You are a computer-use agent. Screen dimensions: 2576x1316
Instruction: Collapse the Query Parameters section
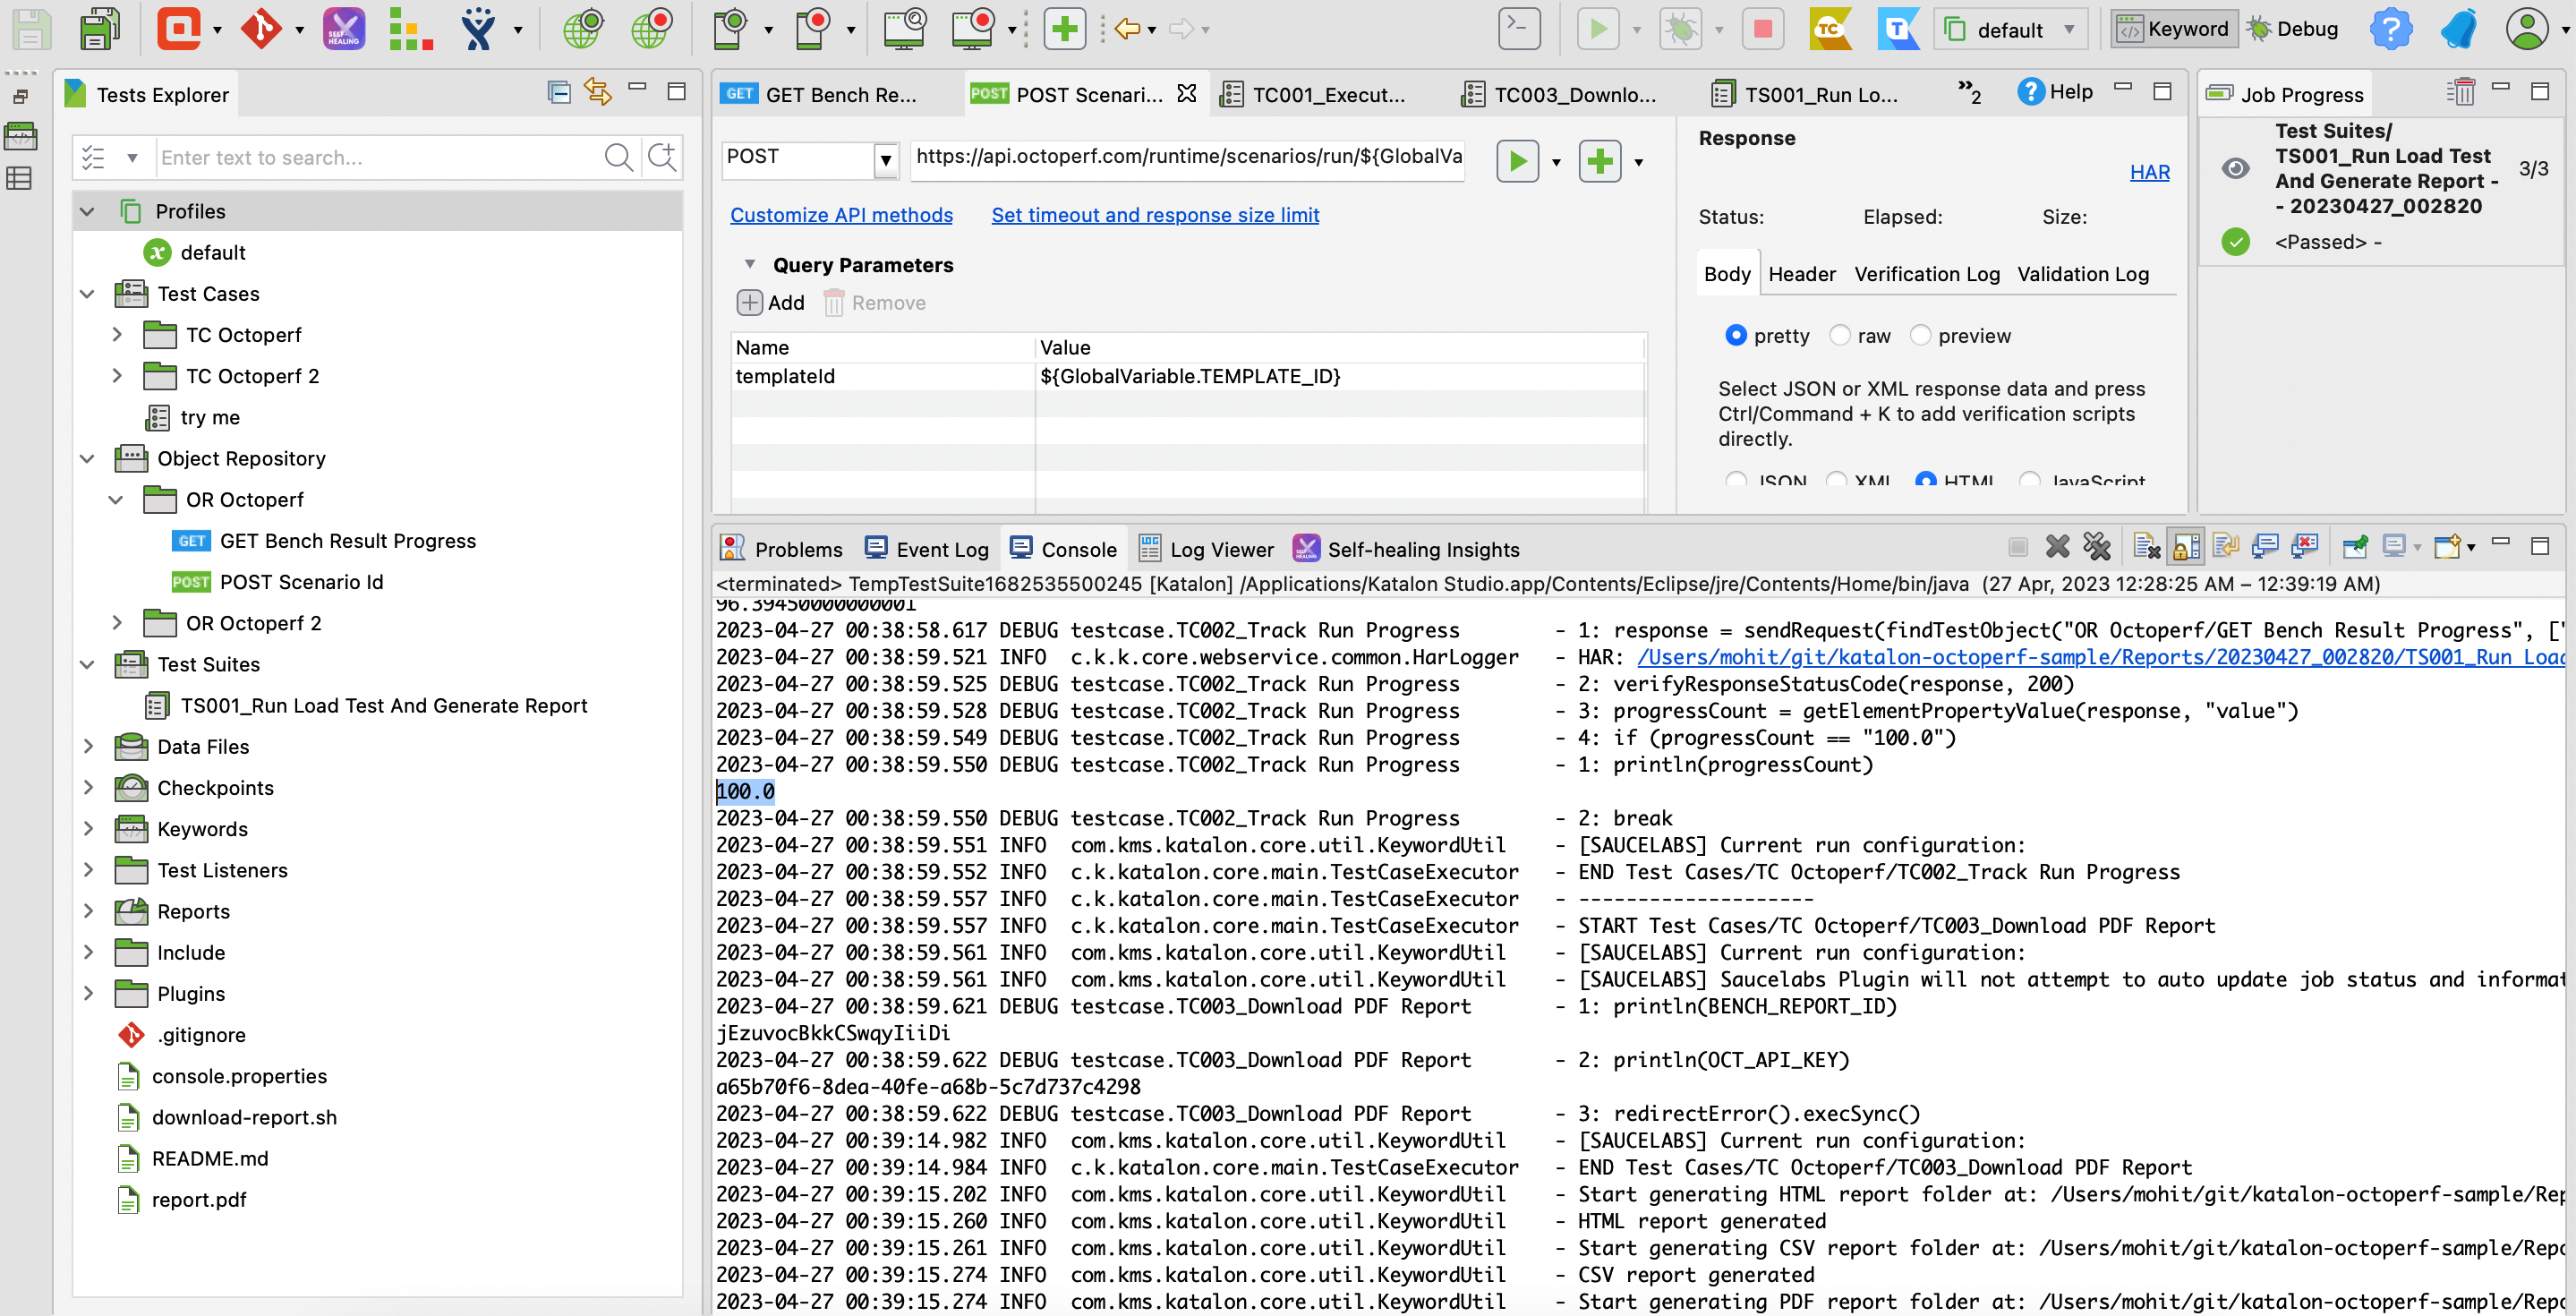click(x=749, y=264)
